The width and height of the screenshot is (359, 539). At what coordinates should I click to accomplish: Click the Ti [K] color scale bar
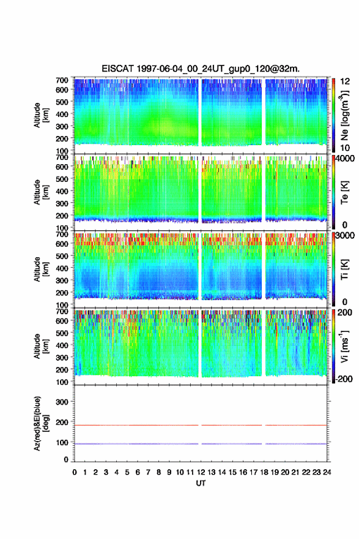click(333, 269)
